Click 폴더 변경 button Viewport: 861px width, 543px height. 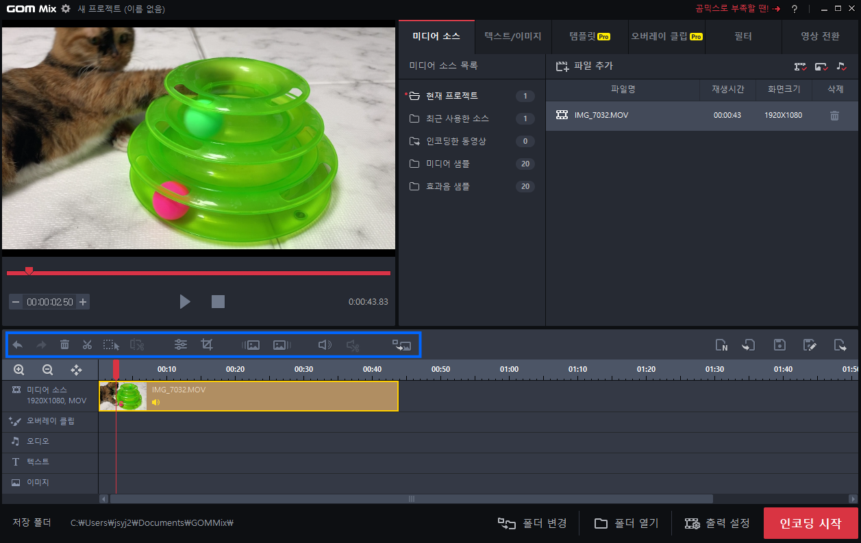pyautogui.click(x=532, y=523)
